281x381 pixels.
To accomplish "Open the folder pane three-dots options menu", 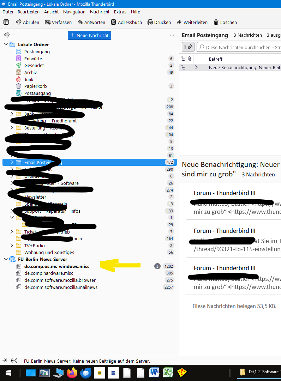I will (172, 35).
